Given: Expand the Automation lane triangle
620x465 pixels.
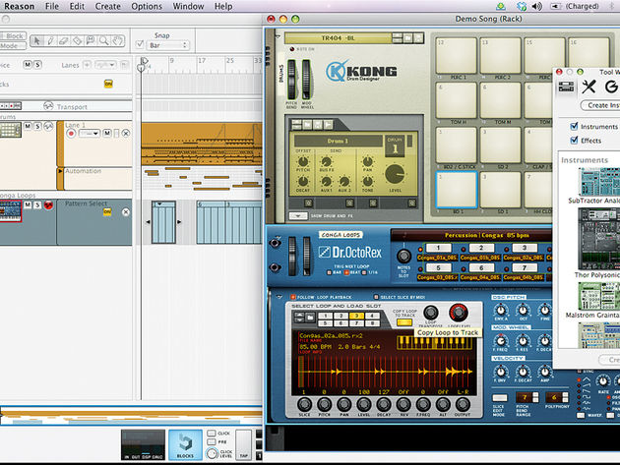Looking at the screenshot, I should [60, 171].
